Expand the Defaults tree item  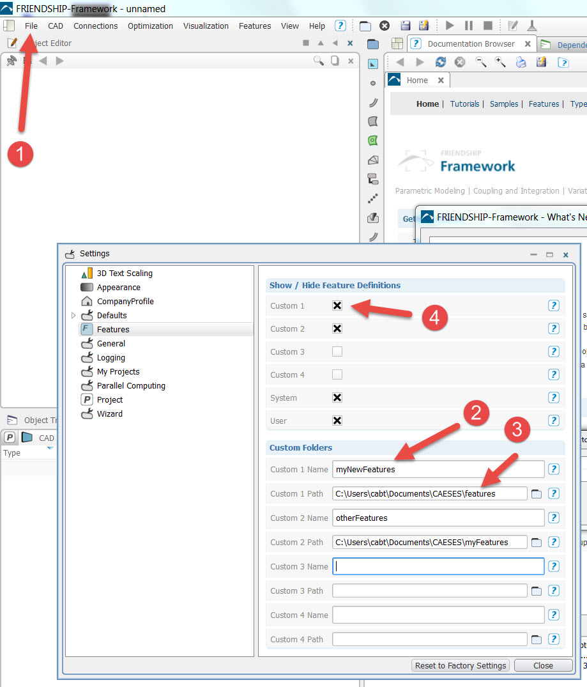pos(73,315)
